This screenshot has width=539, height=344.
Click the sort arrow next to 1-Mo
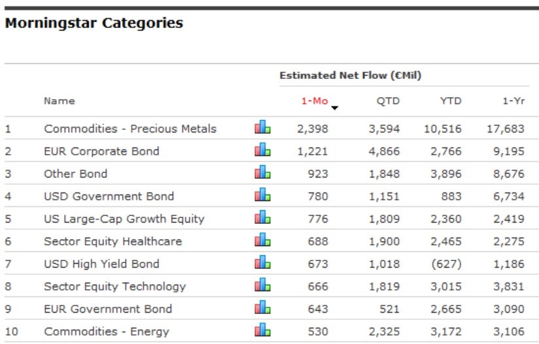point(335,108)
